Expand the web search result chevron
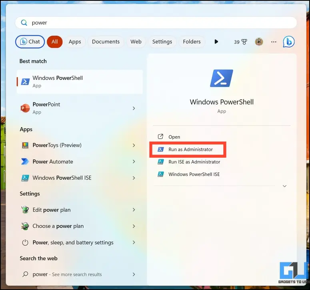Viewport: 310px width, 290px height. click(134, 274)
